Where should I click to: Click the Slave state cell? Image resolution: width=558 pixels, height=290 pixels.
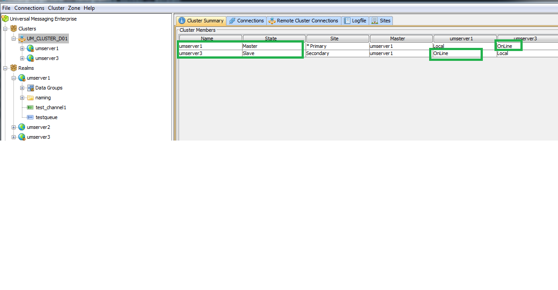(x=274, y=53)
